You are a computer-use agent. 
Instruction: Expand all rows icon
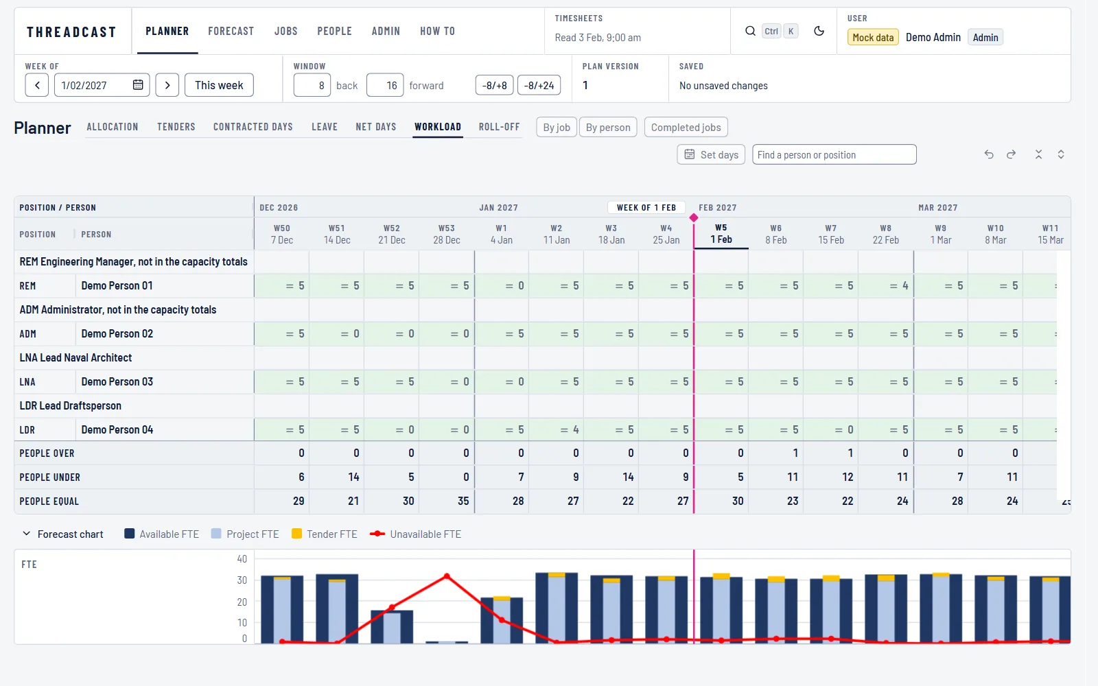coord(1061,154)
